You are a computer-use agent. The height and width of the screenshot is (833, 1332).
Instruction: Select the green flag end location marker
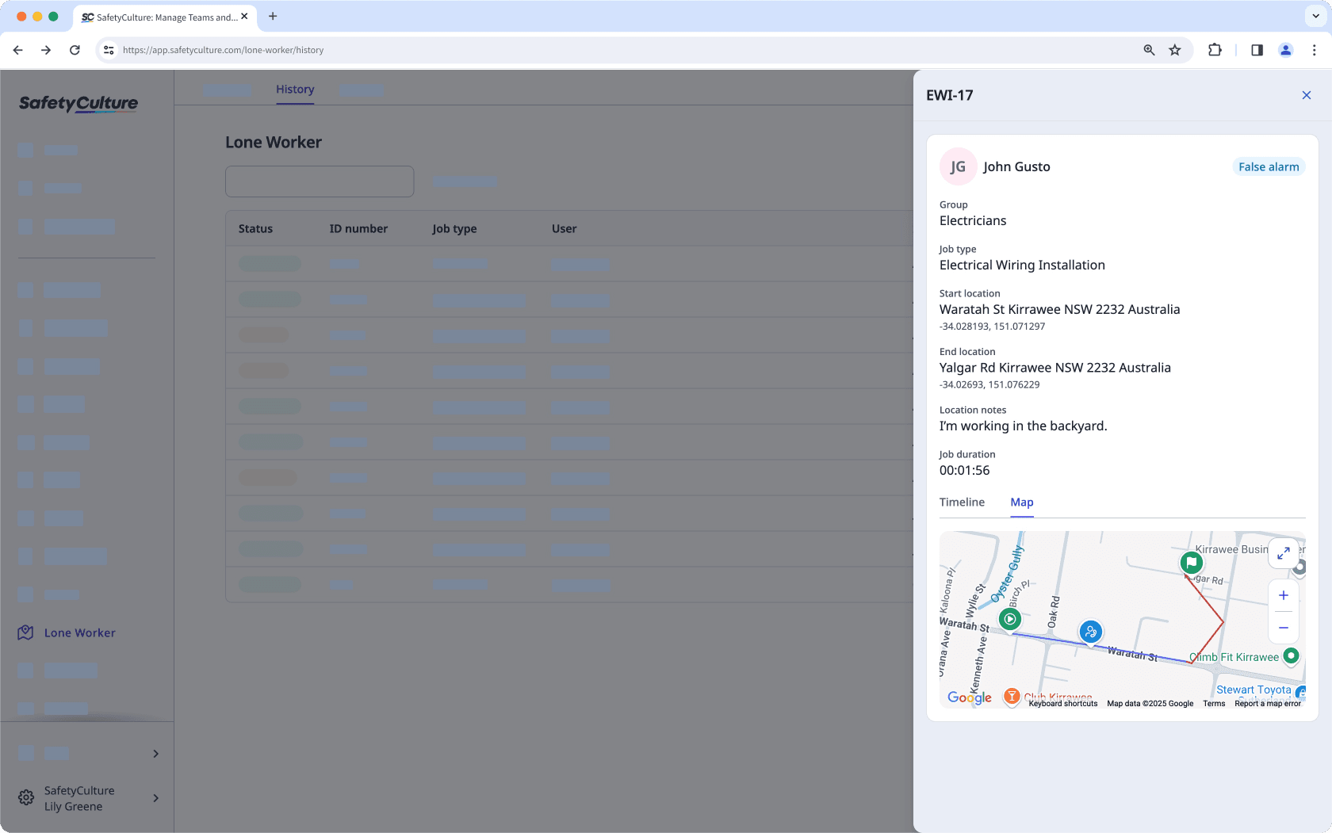(x=1192, y=563)
